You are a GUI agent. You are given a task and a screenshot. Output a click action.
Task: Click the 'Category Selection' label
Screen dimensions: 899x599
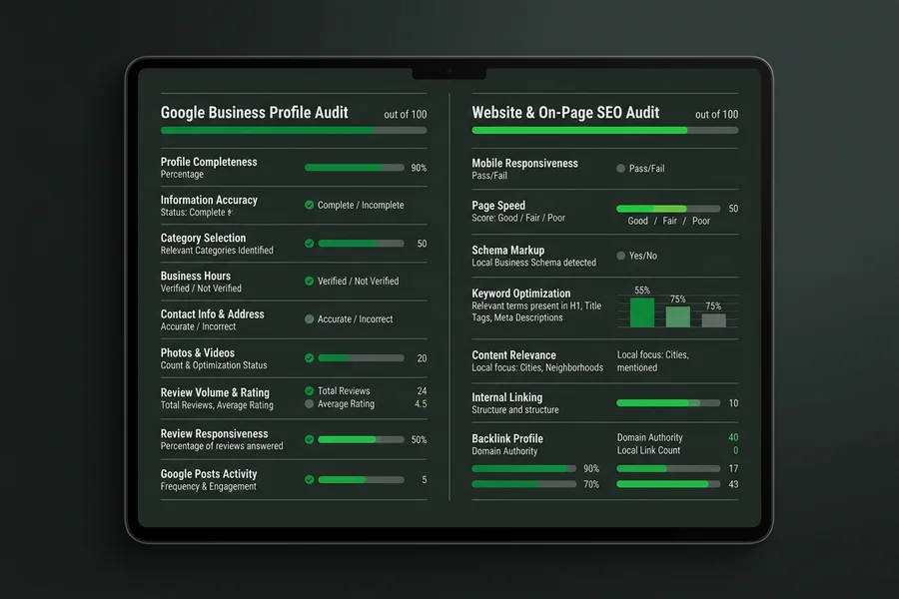pyautogui.click(x=203, y=238)
